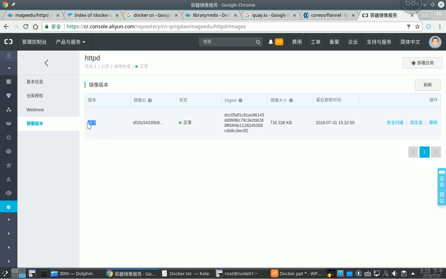
Task: Click the help icon beside 镜像ID
Action: pyautogui.click(x=150, y=100)
